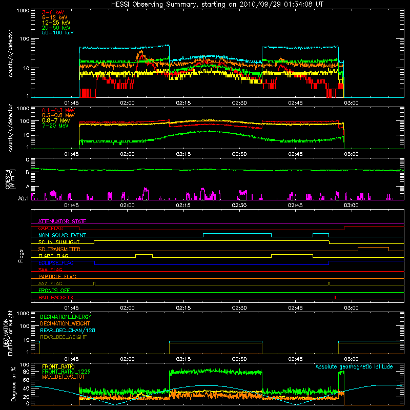This screenshot has width=410, height=410.
Task: Click the "80" tick on the Degrees axis
Action: 27,372
